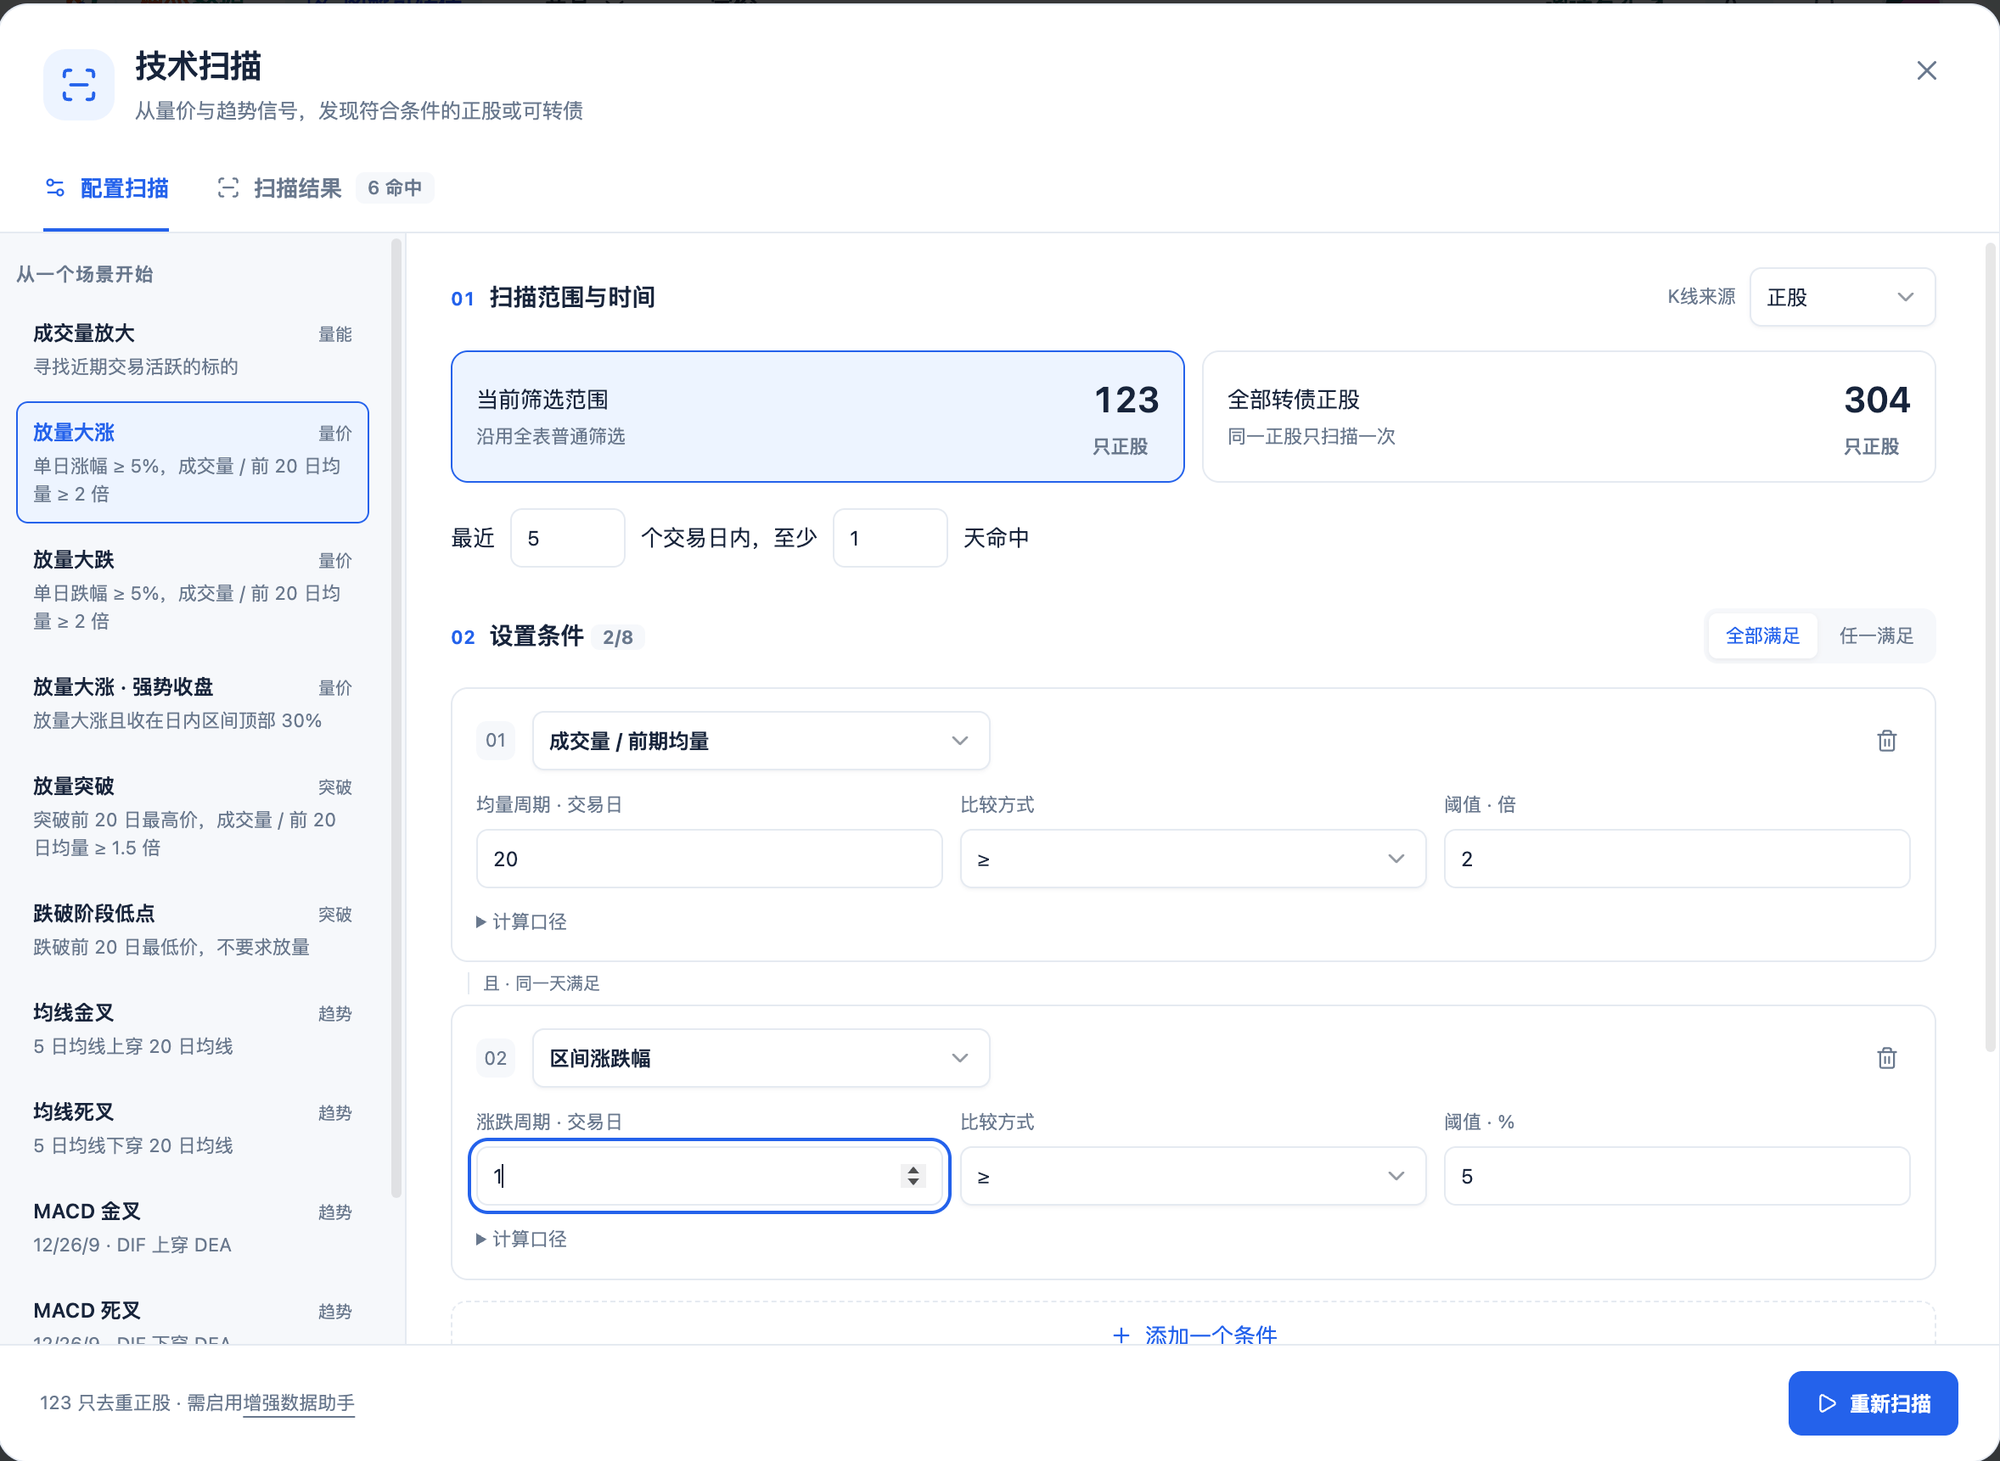Delete condition 02 with trash icon
The width and height of the screenshot is (2000, 1461).
coord(1886,1058)
